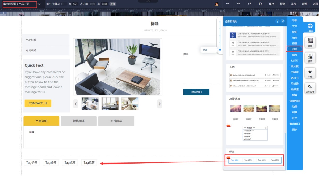Show next thumbnails with right carousel arrow
The height and width of the screenshot is (176, 319).
(159, 104)
